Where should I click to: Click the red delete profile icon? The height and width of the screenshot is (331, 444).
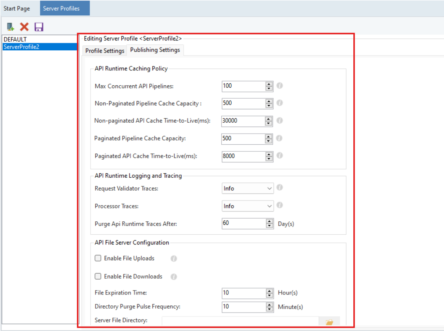pos(24,27)
